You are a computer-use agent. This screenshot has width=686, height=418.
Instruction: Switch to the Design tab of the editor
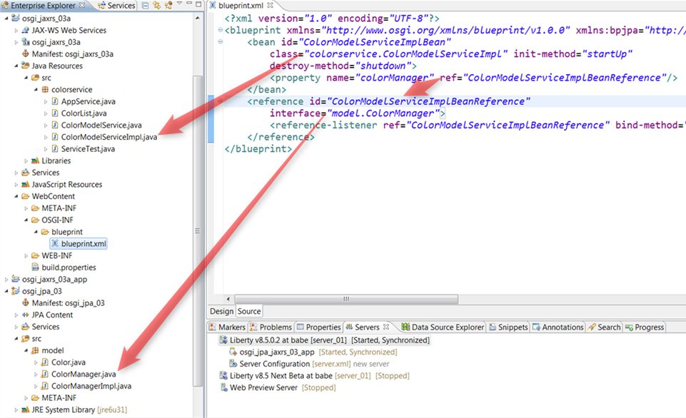pyautogui.click(x=221, y=312)
